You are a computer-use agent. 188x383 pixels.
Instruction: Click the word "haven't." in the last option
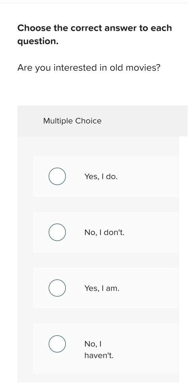(99, 356)
